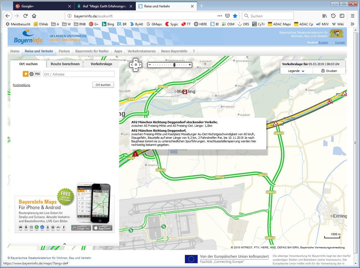
Task: Open page actions three-dot menu
Action: tap(220, 16)
